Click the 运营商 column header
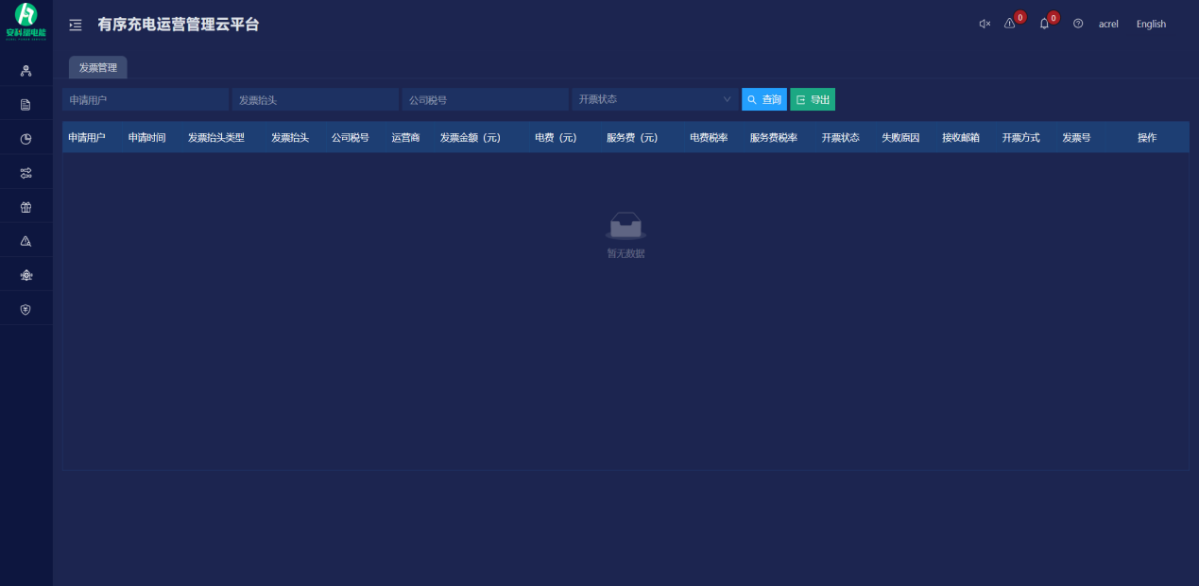The width and height of the screenshot is (1199, 586). 406,137
